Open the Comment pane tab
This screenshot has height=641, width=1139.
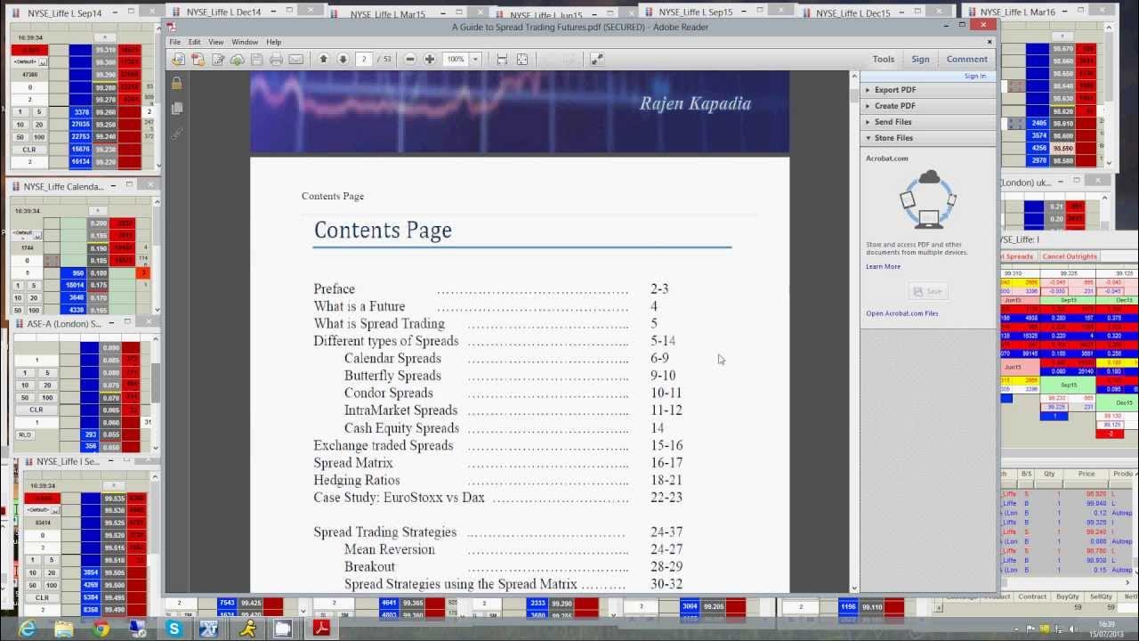966,60
